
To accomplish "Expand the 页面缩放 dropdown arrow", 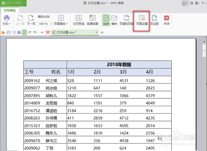I will (x=67, y=24).
